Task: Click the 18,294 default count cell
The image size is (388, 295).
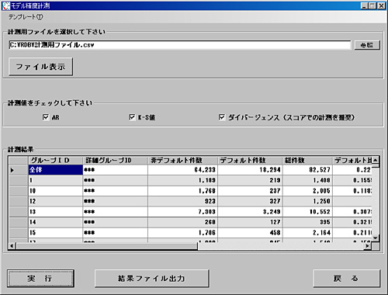Action: pyautogui.click(x=250, y=170)
